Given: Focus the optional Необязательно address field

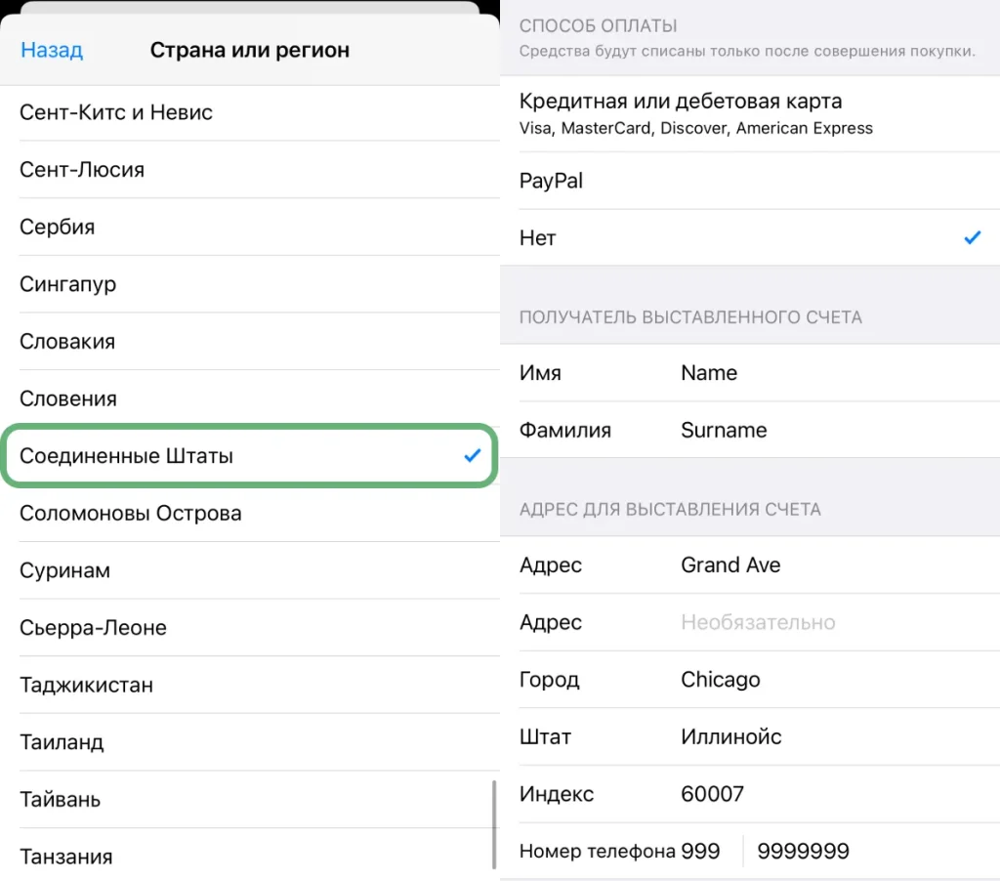Looking at the screenshot, I should coord(758,622).
